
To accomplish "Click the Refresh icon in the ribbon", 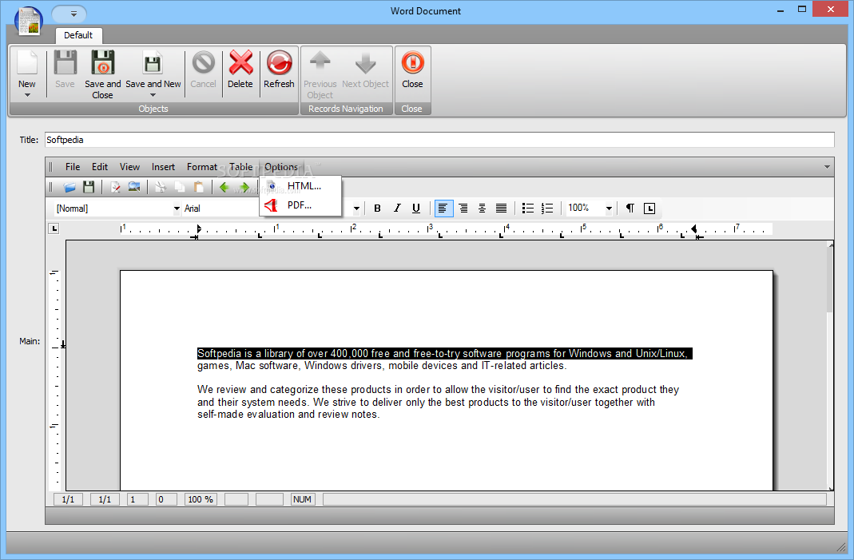I will 279,62.
